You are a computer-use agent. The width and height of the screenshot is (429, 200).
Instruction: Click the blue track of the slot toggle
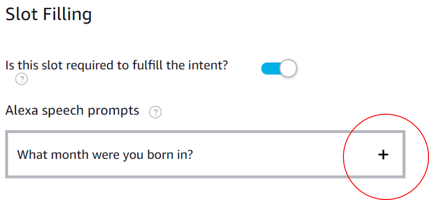click(x=269, y=69)
